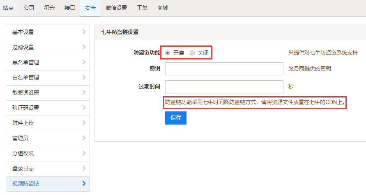The height and width of the screenshot is (195, 366).
Task: Go to the 接口 tab
Action: point(70,8)
